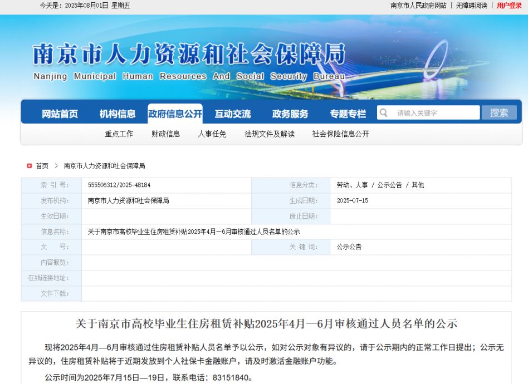Open 南京市人力资源和社会保障局 breadcrumb link

tap(104, 166)
